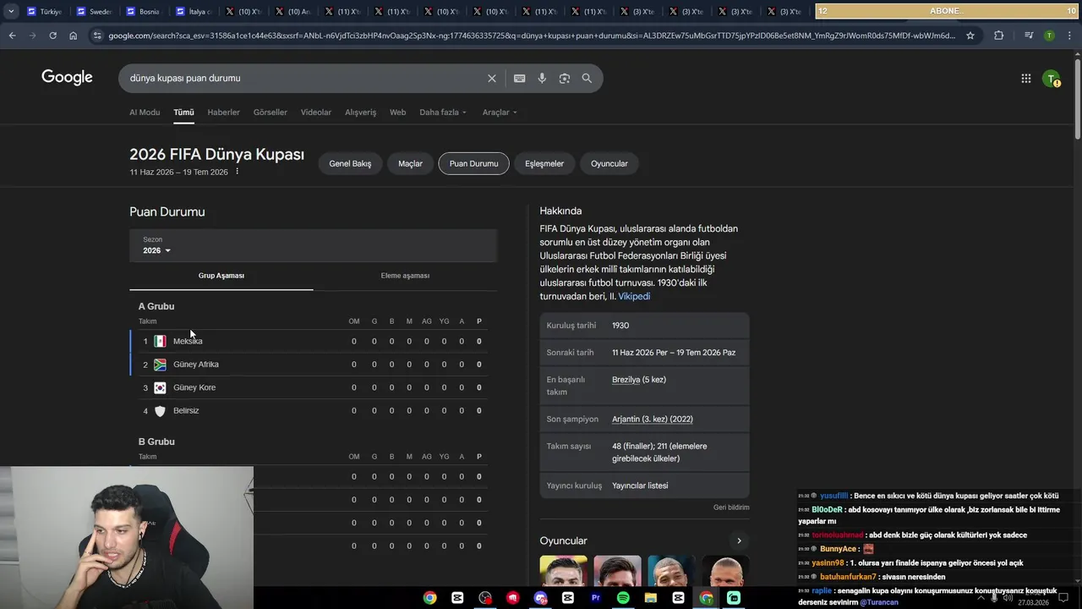Click the Maçlar chip button

click(410, 163)
